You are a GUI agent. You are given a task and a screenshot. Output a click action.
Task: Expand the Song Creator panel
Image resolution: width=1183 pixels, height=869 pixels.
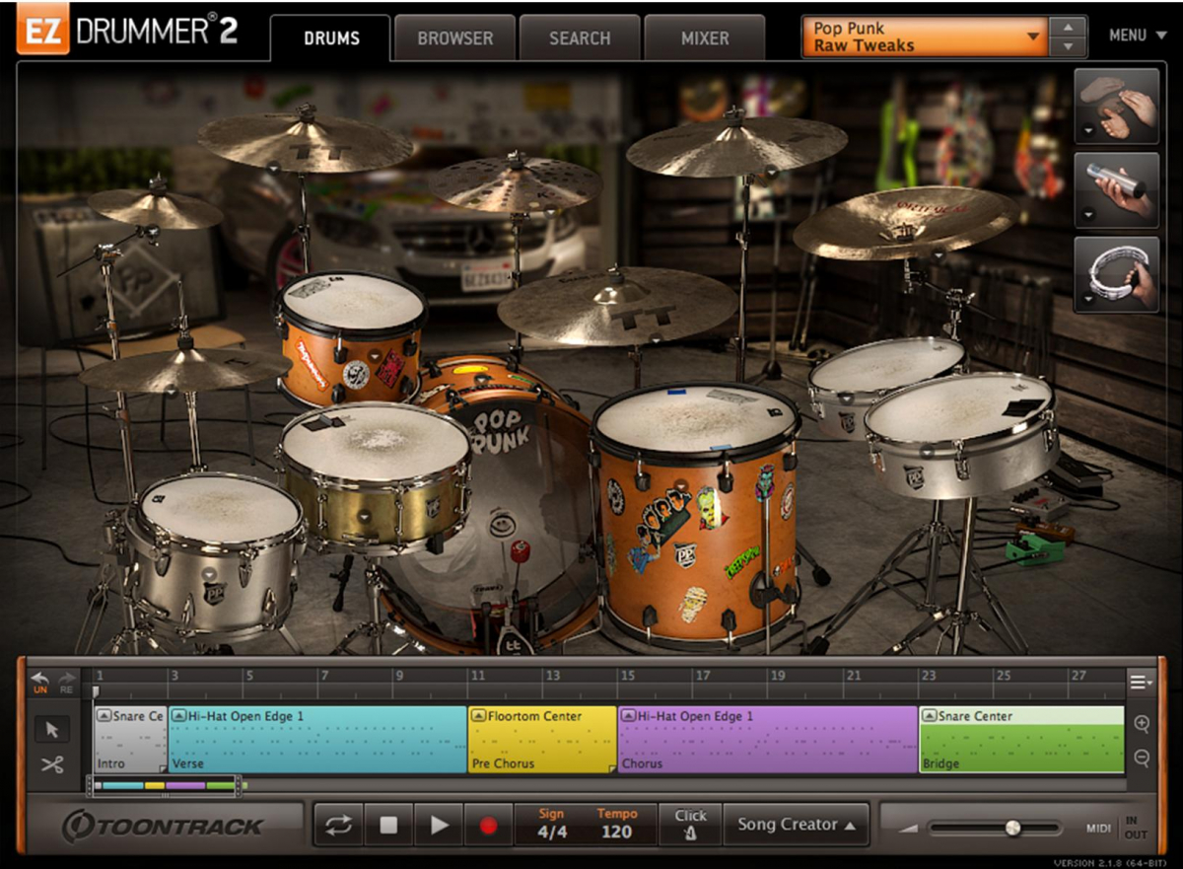coord(796,825)
